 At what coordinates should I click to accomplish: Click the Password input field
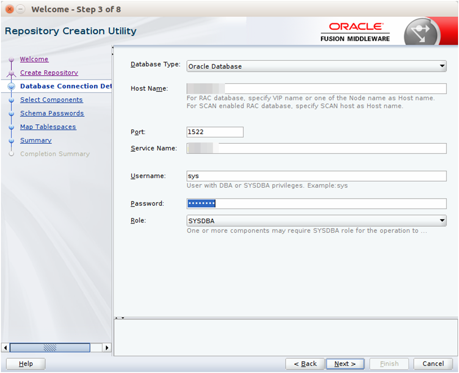[x=316, y=203]
